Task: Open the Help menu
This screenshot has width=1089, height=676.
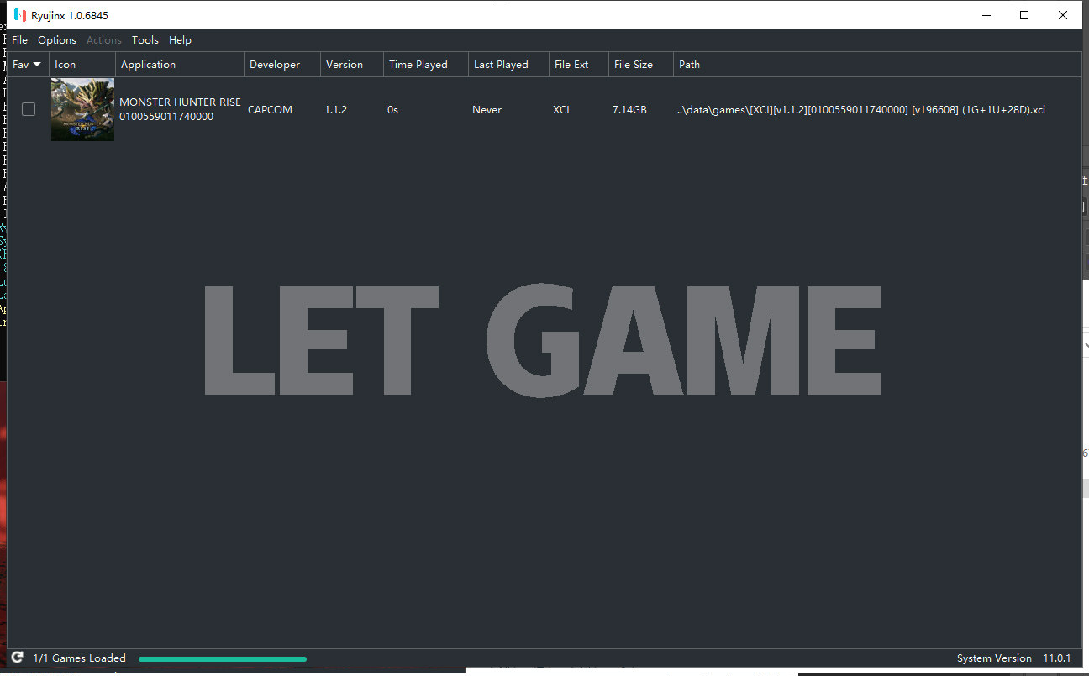Action: coord(180,40)
